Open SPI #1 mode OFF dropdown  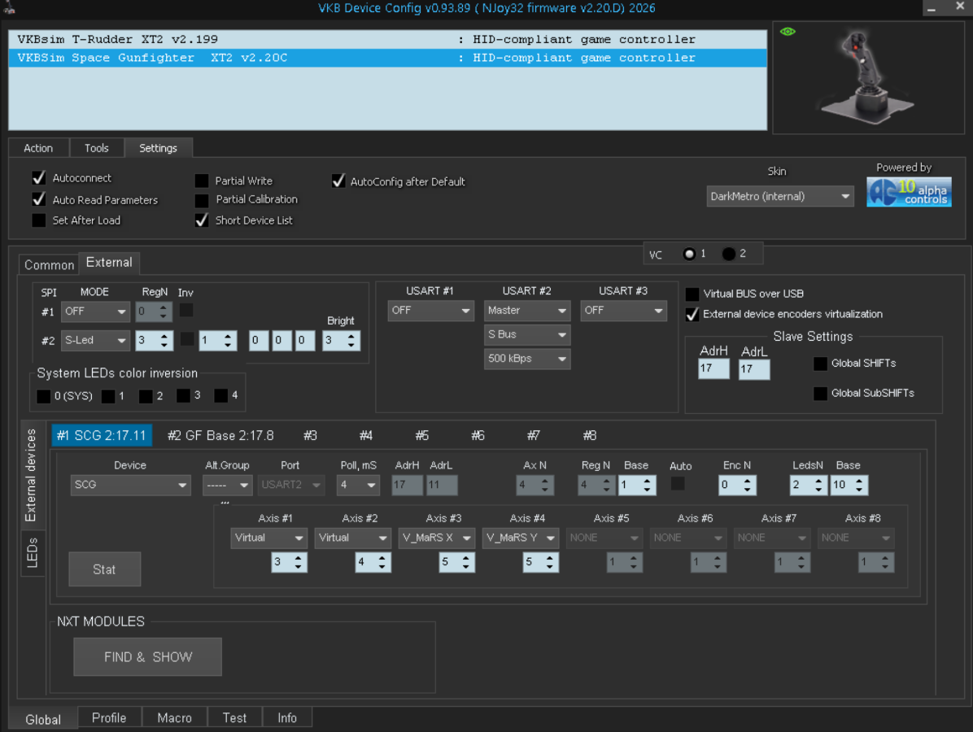coord(95,312)
